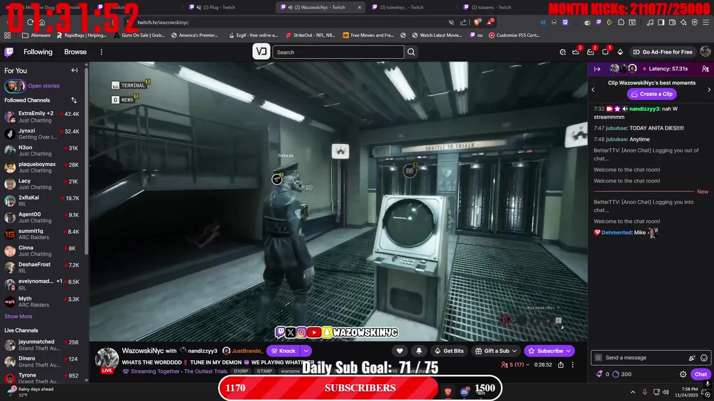Open ExtraEmily channel in sidebar
Viewport: 714px width, 401px height.
pos(42,117)
